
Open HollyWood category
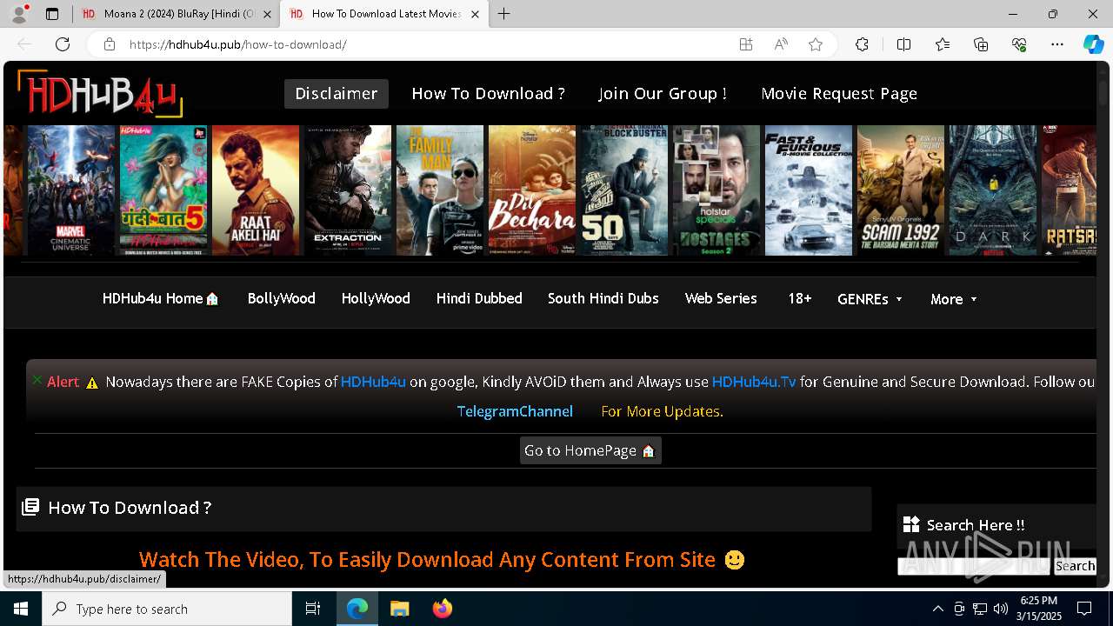(x=376, y=298)
